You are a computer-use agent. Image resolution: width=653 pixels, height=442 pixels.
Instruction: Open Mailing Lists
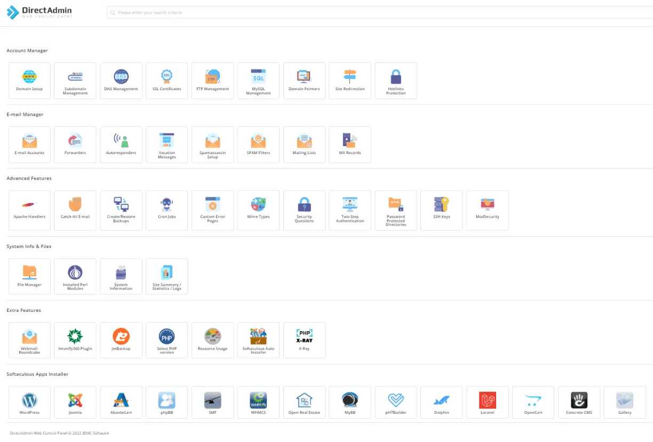[x=304, y=144]
